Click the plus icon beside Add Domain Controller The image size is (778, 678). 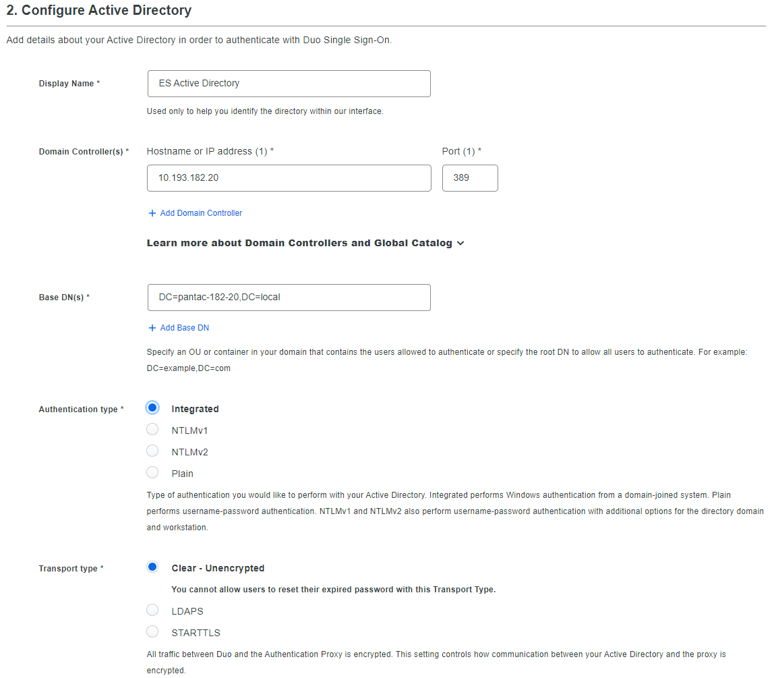click(152, 213)
